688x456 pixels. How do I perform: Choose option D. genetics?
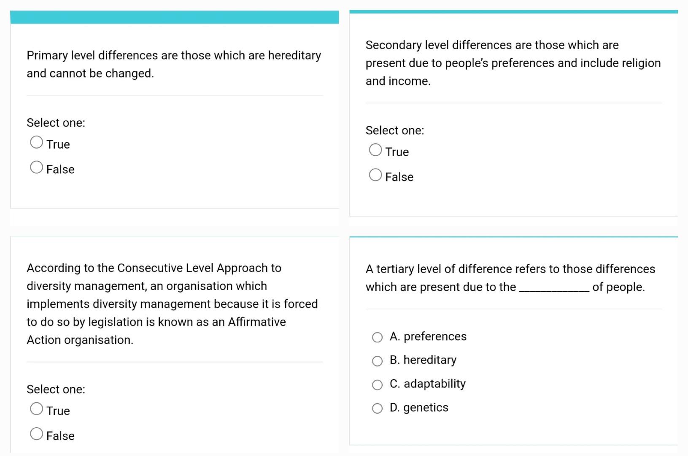[x=377, y=408]
